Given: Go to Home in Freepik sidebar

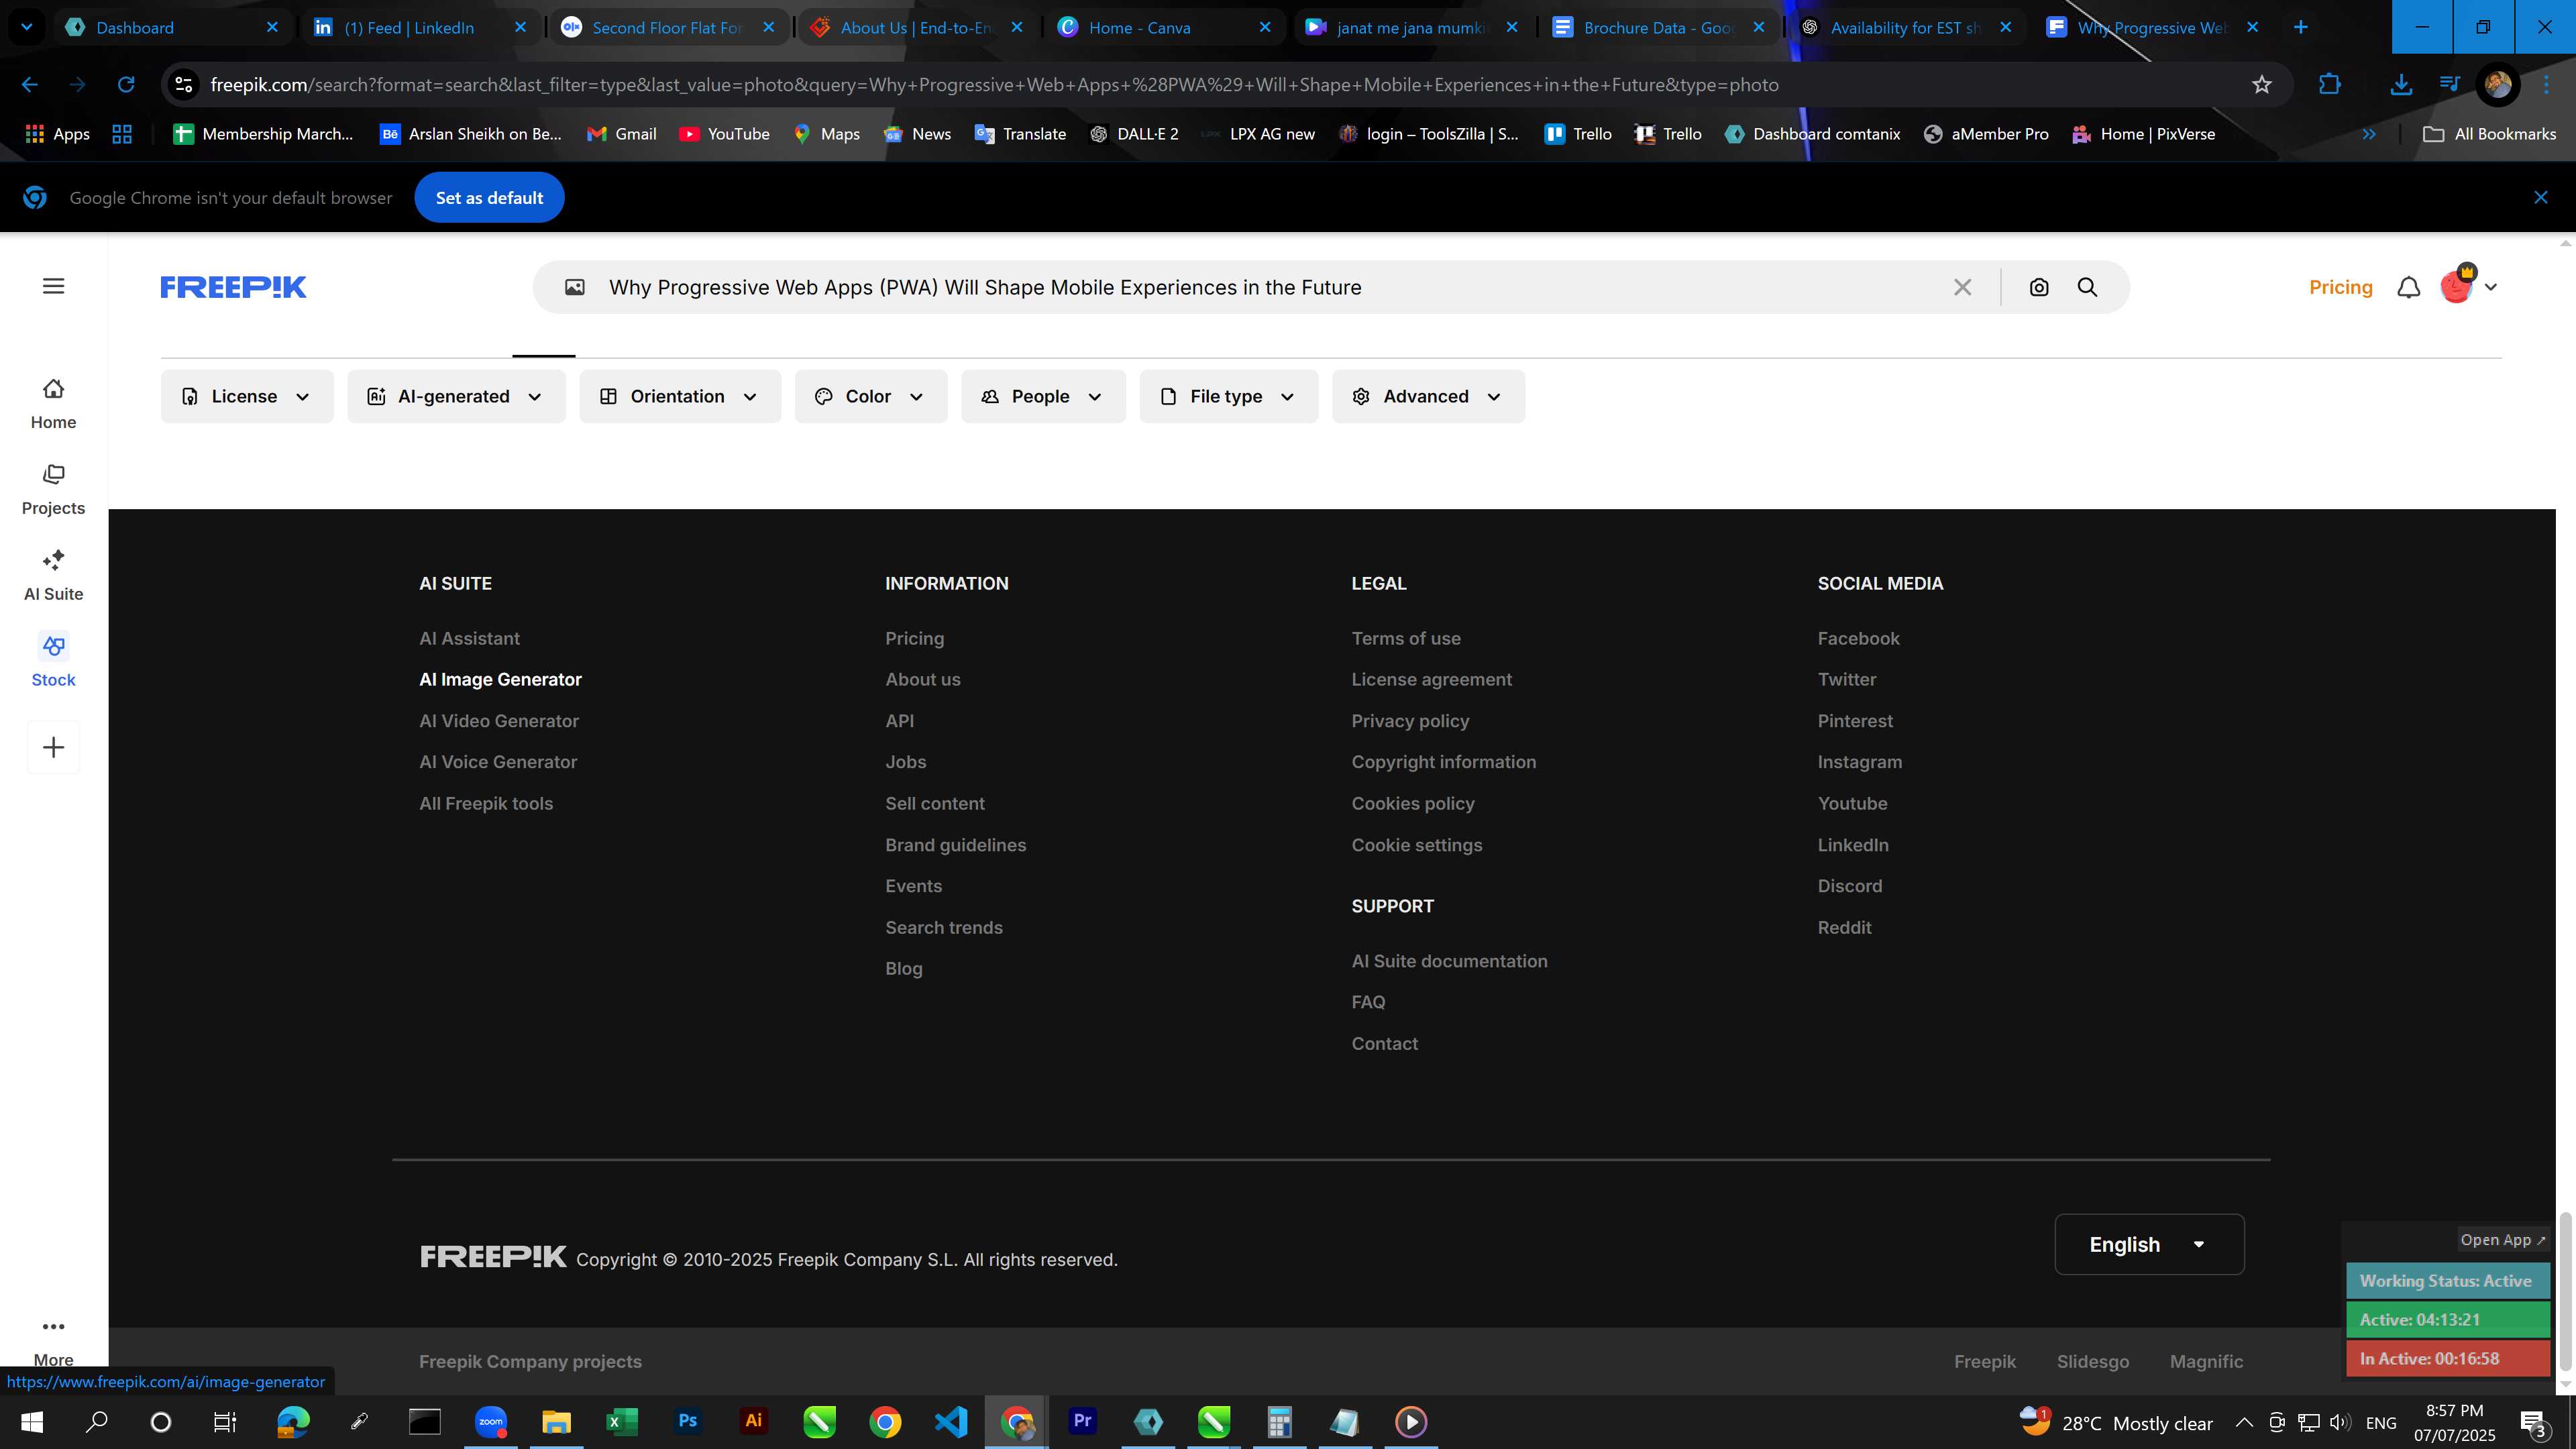Looking at the screenshot, I should [53, 404].
